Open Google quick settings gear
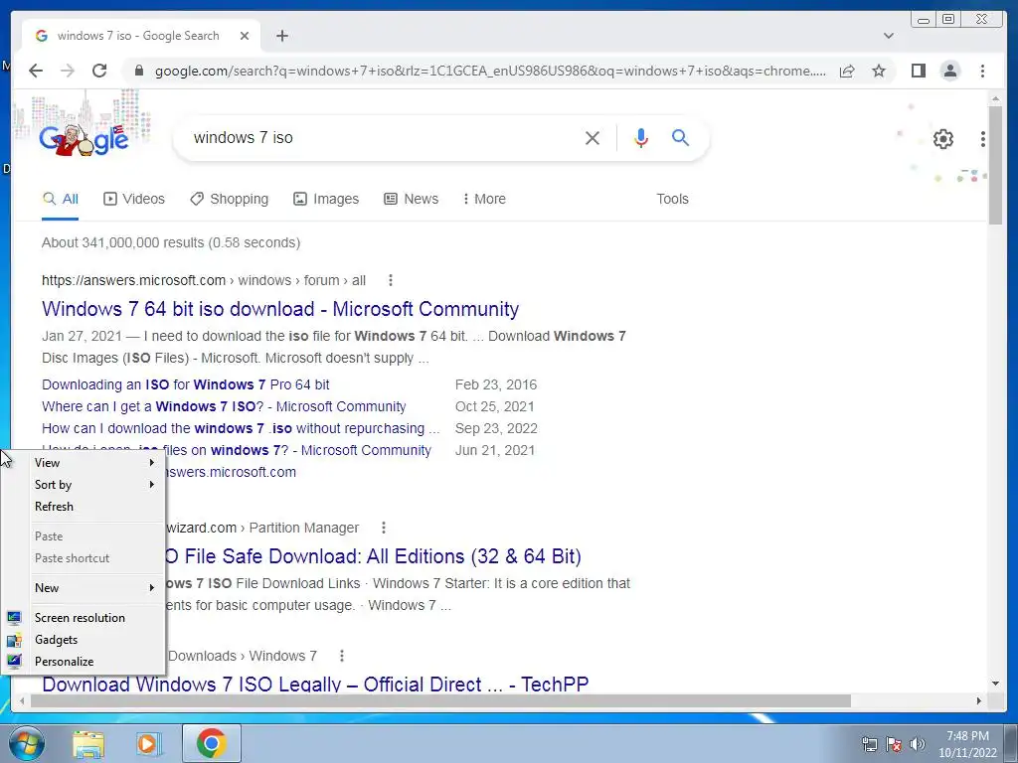 (942, 139)
